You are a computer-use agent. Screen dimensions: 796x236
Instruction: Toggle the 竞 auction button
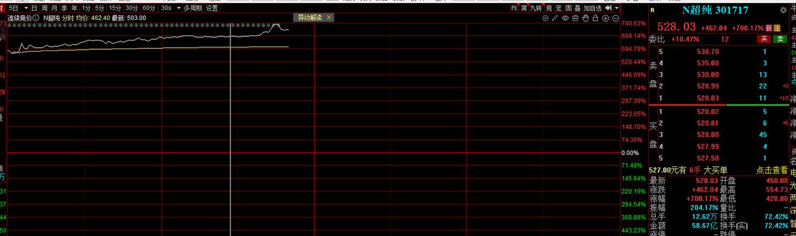click(x=549, y=8)
